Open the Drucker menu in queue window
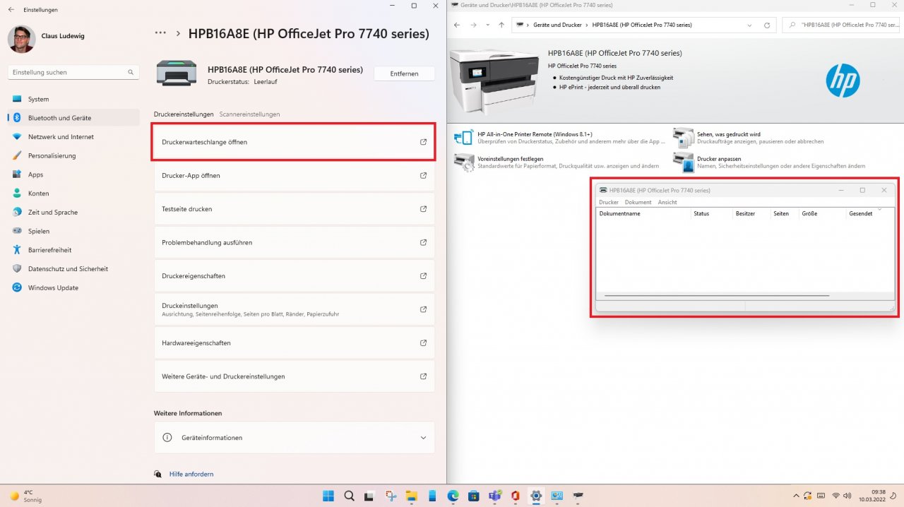Screen dimensions: 904x507 [609, 202]
